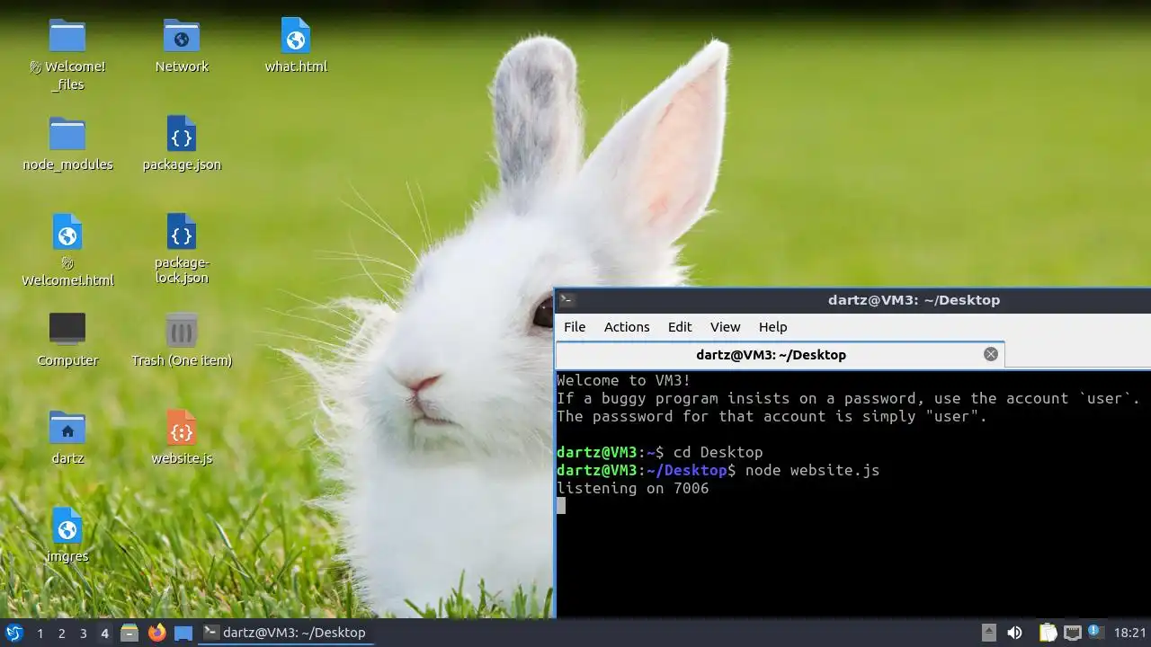Select the package.json file icon
Image resolution: width=1151 pixels, height=647 pixels.
point(182,134)
